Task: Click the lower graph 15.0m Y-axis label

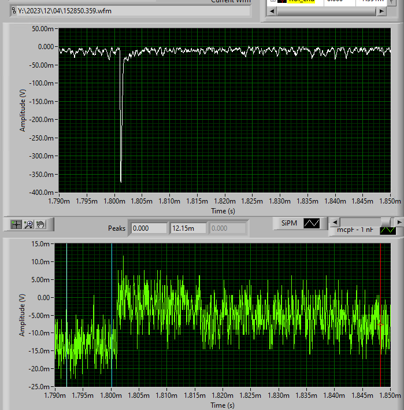Action: (x=40, y=244)
